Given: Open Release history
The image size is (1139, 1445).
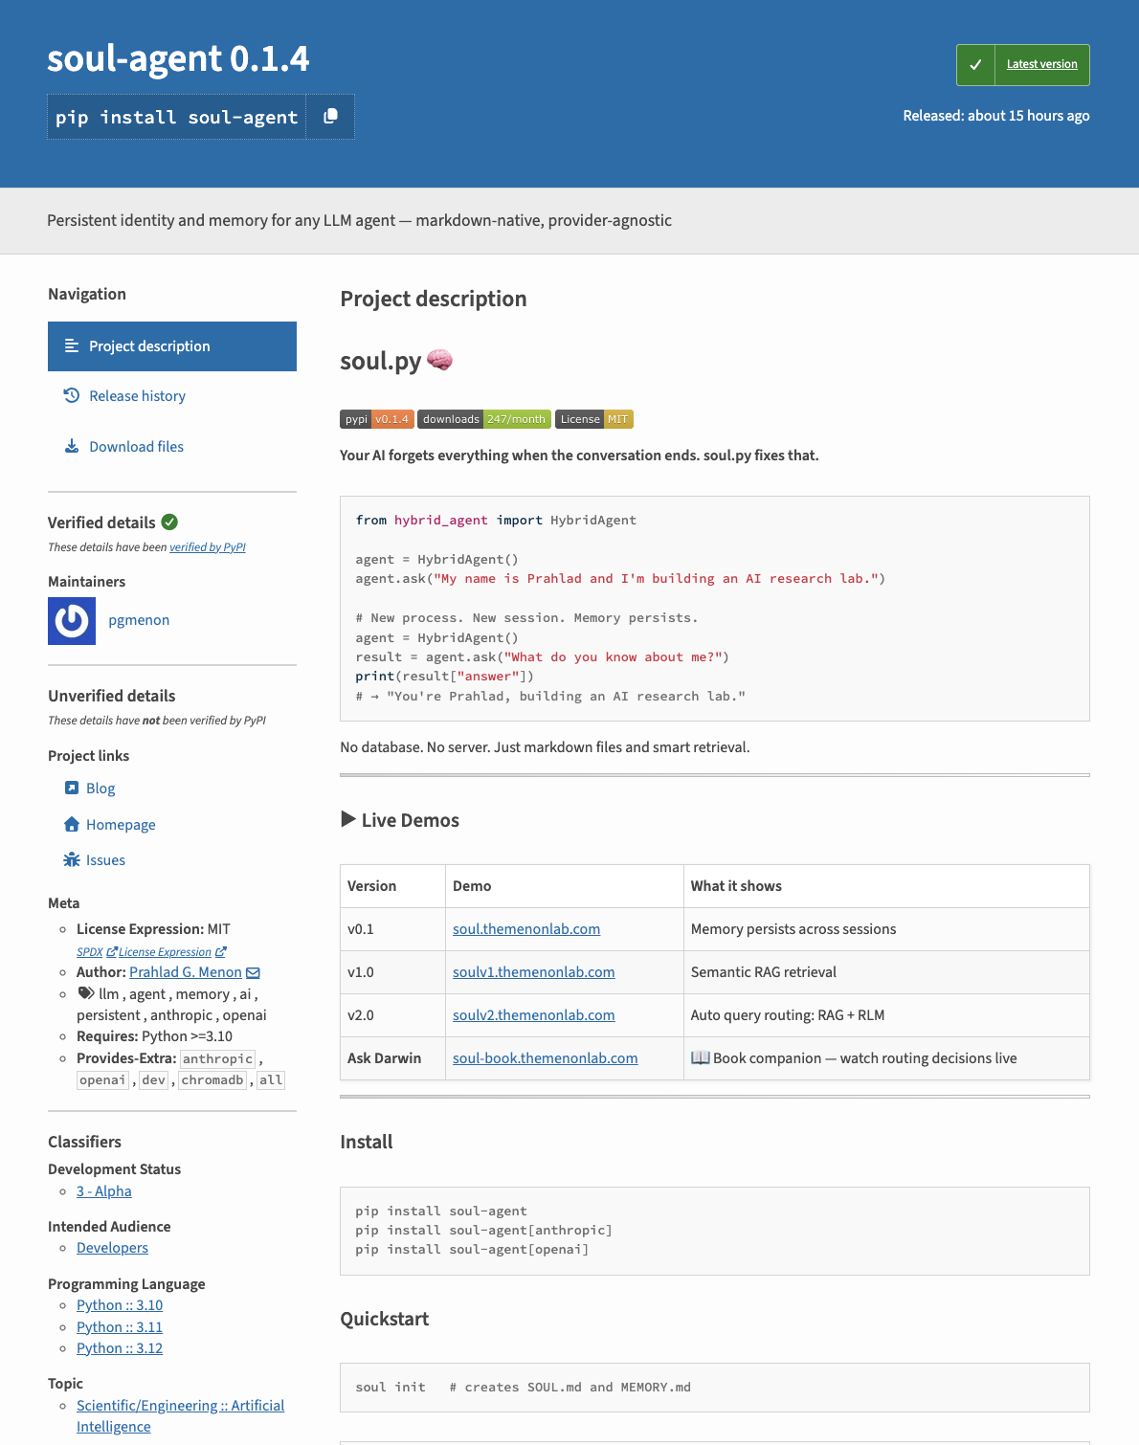Looking at the screenshot, I should (x=137, y=396).
